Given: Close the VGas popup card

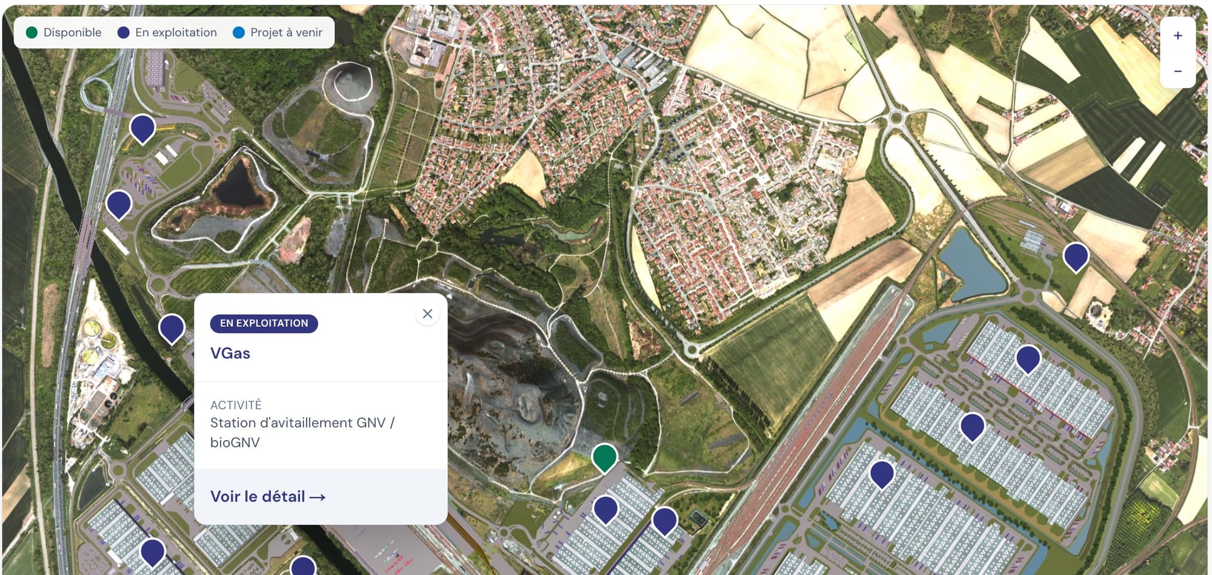Looking at the screenshot, I should click(x=427, y=314).
